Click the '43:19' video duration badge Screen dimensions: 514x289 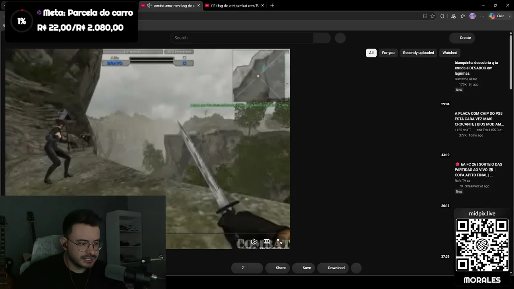445,155
